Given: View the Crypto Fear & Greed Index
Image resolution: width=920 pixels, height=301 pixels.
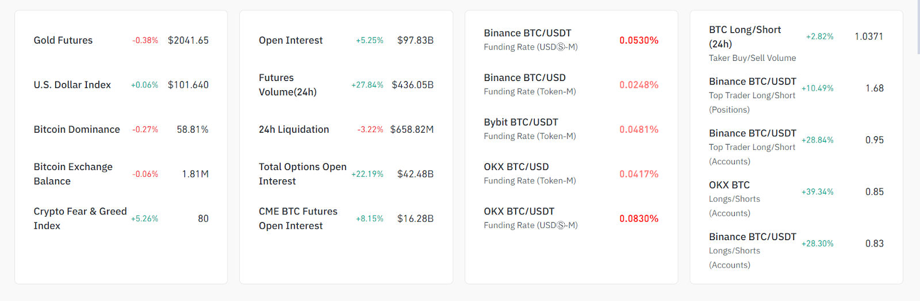Looking at the screenshot, I should pos(80,219).
